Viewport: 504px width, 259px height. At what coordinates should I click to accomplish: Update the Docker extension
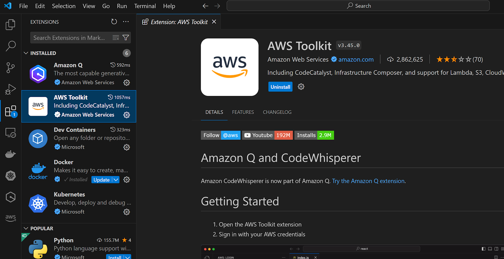tap(102, 180)
